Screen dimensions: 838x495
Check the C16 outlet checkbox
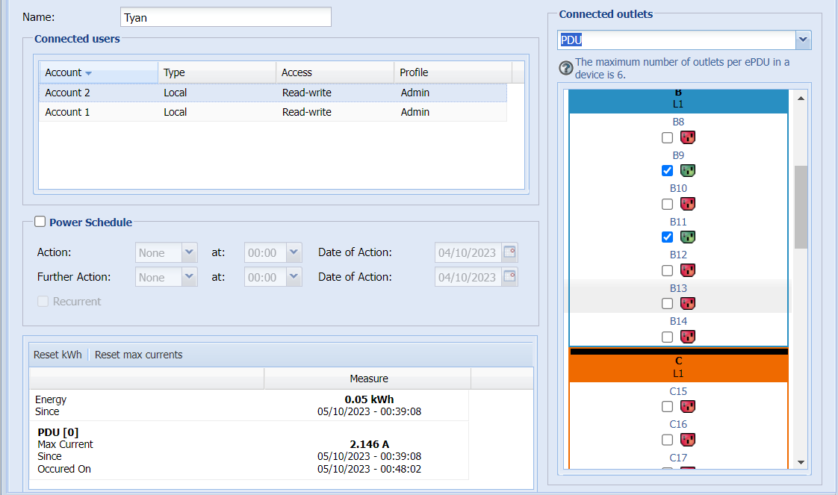click(x=667, y=440)
